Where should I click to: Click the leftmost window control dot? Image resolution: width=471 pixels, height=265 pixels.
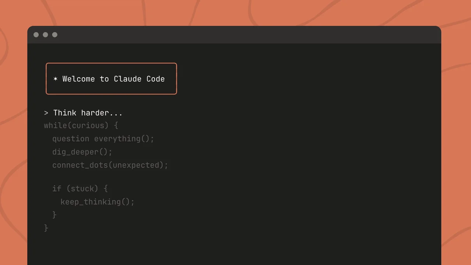(36, 35)
